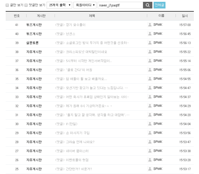Enable the 글만 보기 checkbox

[7, 5]
